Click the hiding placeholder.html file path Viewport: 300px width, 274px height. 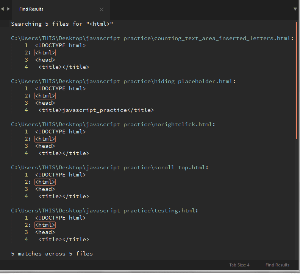point(123,81)
